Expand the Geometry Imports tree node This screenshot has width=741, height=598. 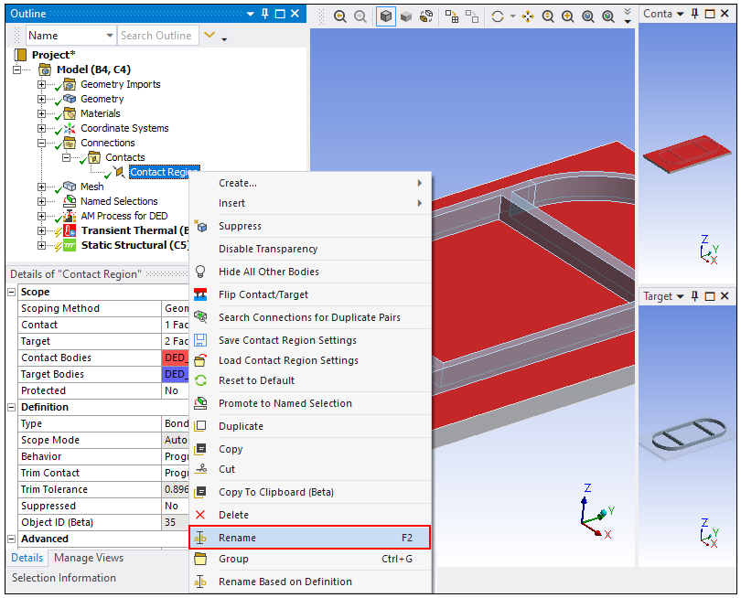click(x=41, y=84)
